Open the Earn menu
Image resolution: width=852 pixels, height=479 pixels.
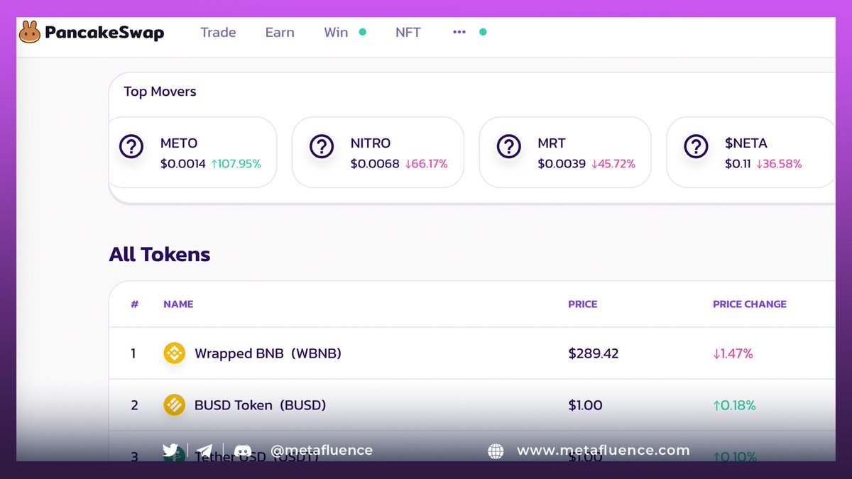(x=280, y=33)
